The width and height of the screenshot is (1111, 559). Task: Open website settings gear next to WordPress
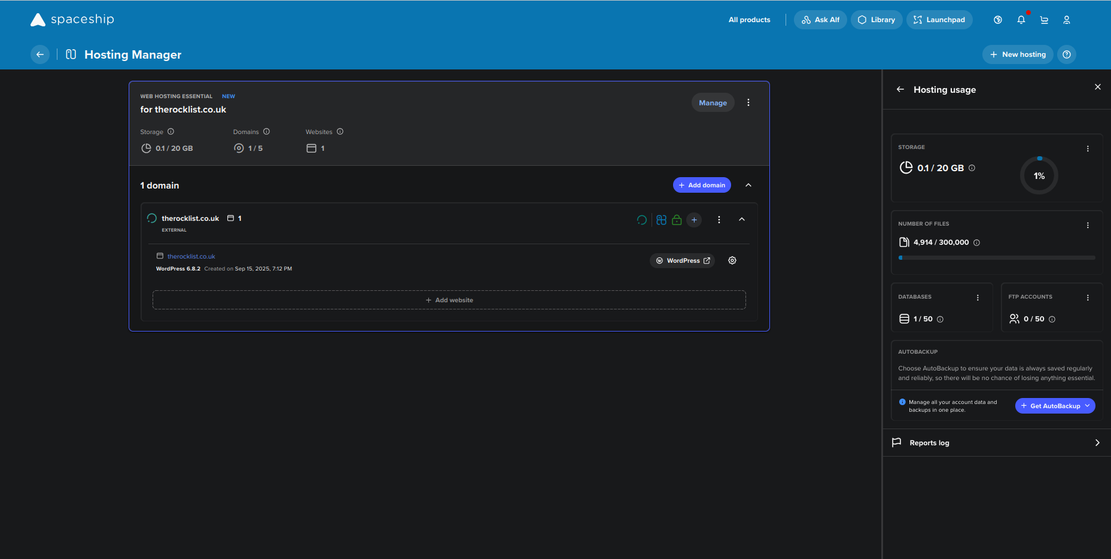[x=732, y=260]
